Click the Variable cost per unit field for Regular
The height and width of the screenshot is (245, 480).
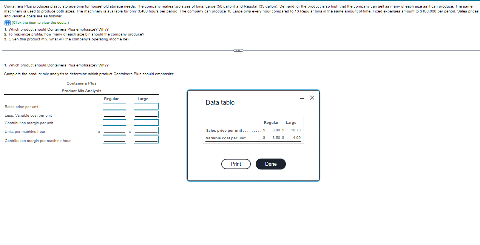[114, 114]
